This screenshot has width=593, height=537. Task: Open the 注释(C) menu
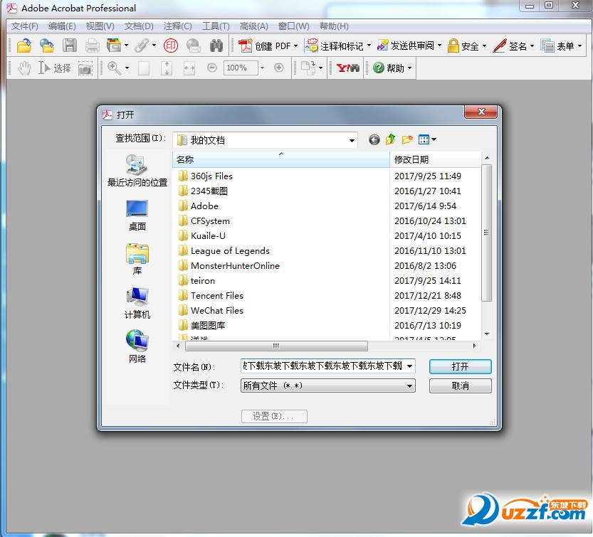tap(177, 26)
